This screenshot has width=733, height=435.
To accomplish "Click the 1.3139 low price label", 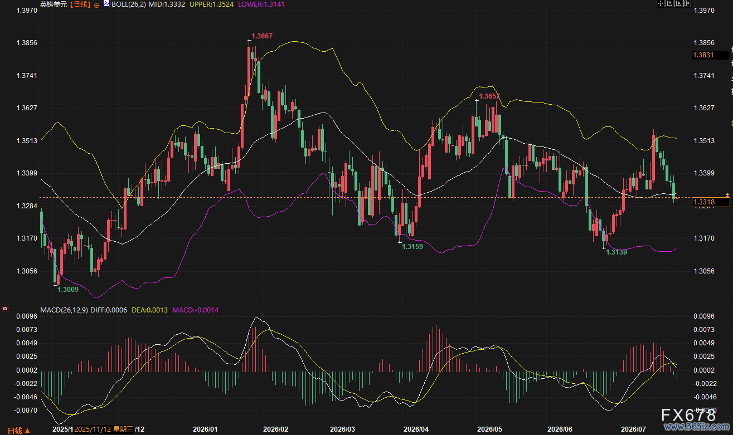I will click(617, 252).
